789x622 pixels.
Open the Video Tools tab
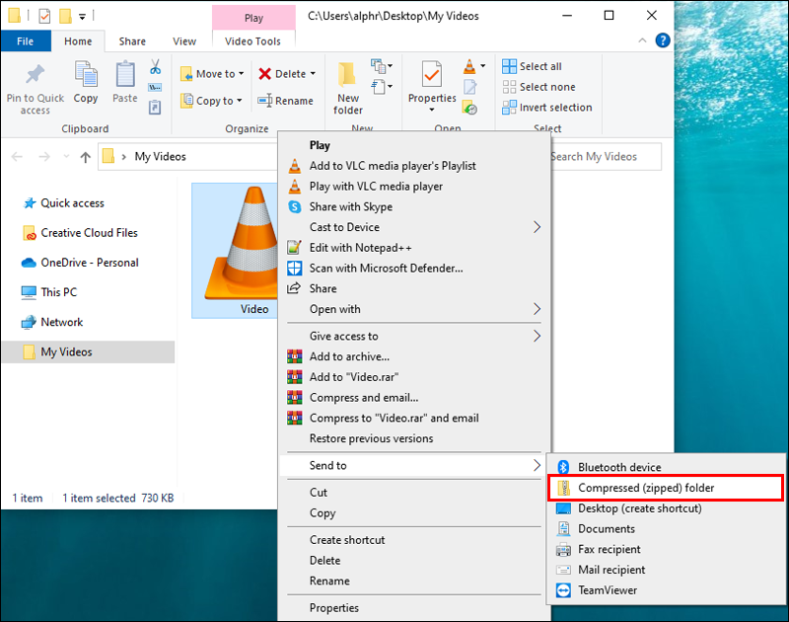tap(252, 41)
